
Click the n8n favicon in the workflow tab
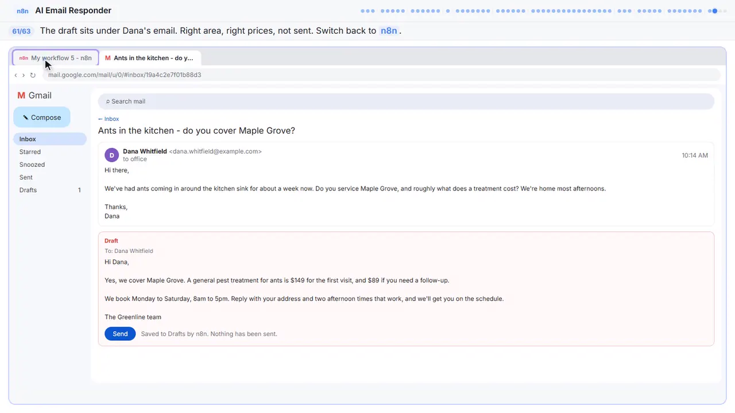[24, 58]
